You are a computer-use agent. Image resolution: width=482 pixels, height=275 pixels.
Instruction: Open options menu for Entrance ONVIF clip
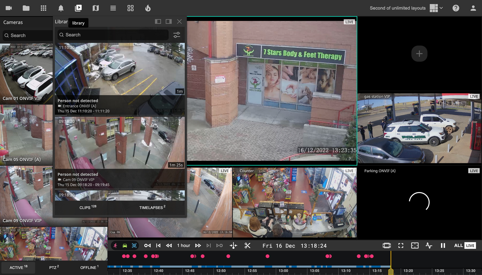pyautogui.click(x=179, y=48)
